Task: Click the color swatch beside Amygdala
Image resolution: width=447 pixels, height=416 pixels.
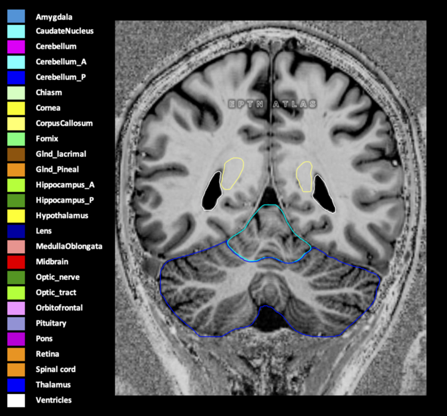Action: point(16,16)
